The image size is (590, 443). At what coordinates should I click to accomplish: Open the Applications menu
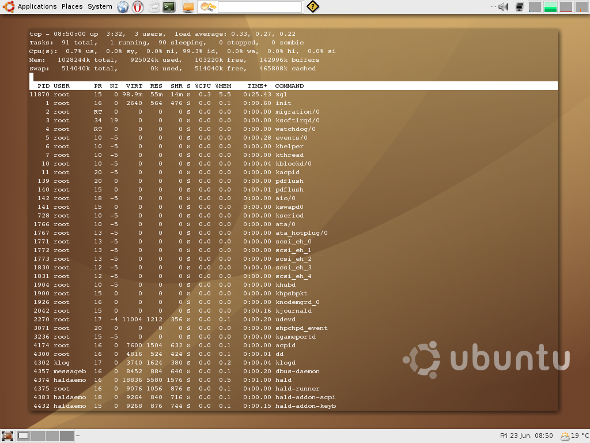tap(37, 6)
